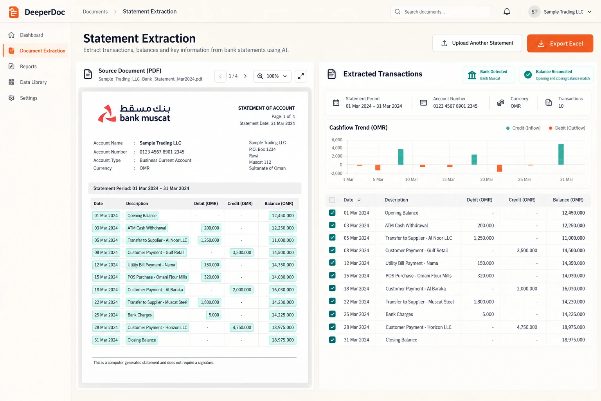Uncheck the Opening Balance row checkbox
This screenshot has height=401, width=601.
[332, 213]
